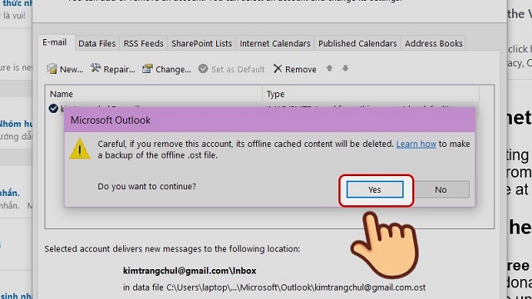Open the Internet Calendars tab
Screen dimensions: 532x299
pyautogui.click(x=275, y=43)
